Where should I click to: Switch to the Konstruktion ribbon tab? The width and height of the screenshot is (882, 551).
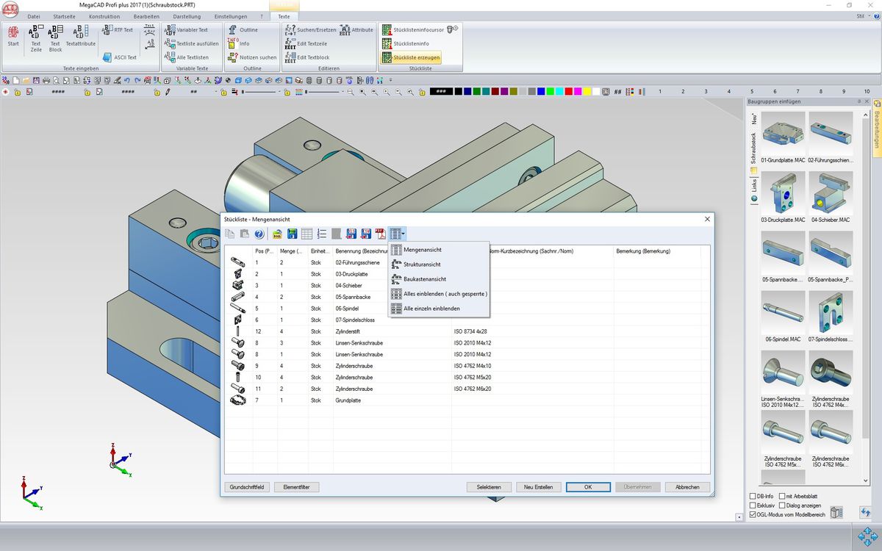pos(104,16)
